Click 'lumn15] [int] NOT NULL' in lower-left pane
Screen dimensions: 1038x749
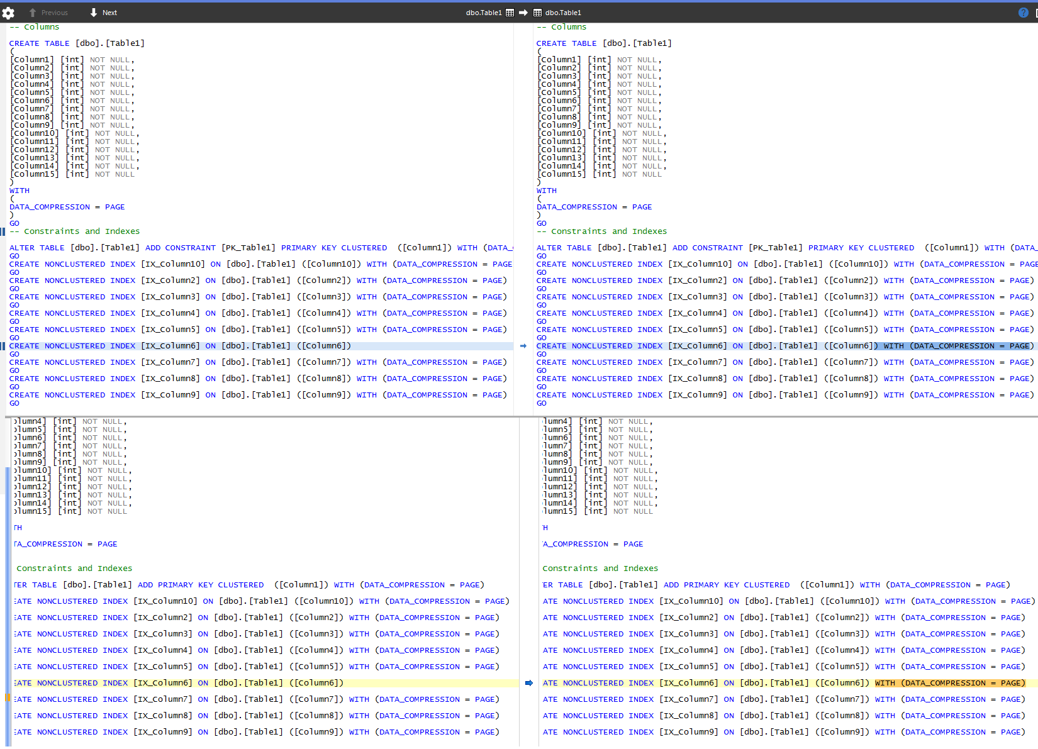pos(70,511)
